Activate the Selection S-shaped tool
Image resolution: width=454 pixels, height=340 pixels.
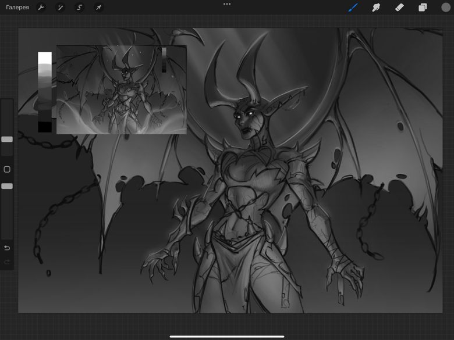[x=79, y=7]
